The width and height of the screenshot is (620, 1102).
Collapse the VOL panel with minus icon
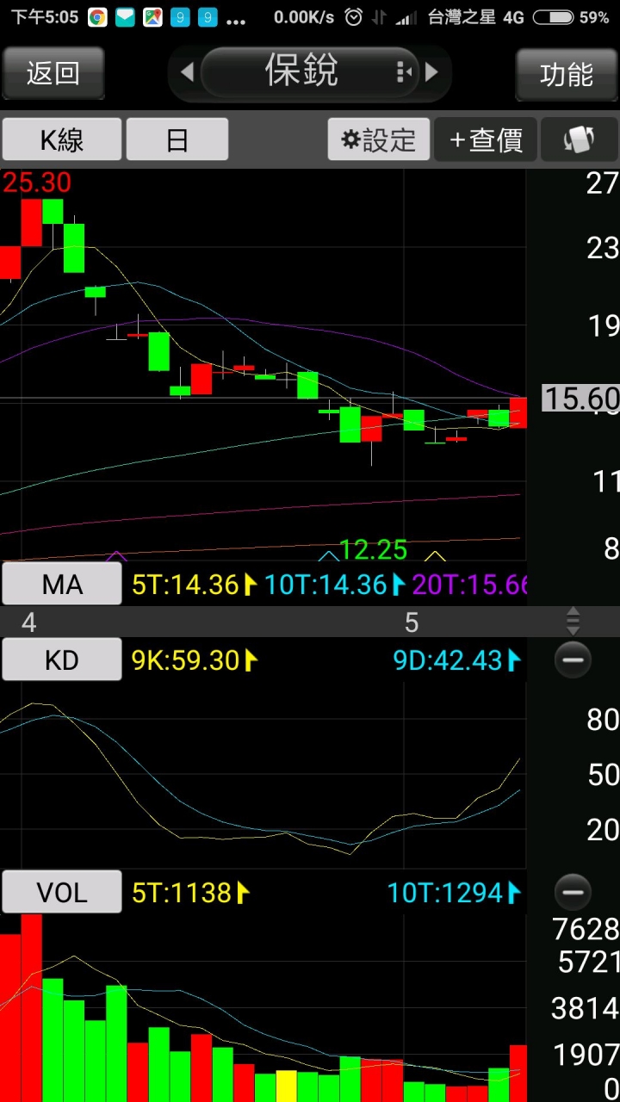(x=573, y=893)
